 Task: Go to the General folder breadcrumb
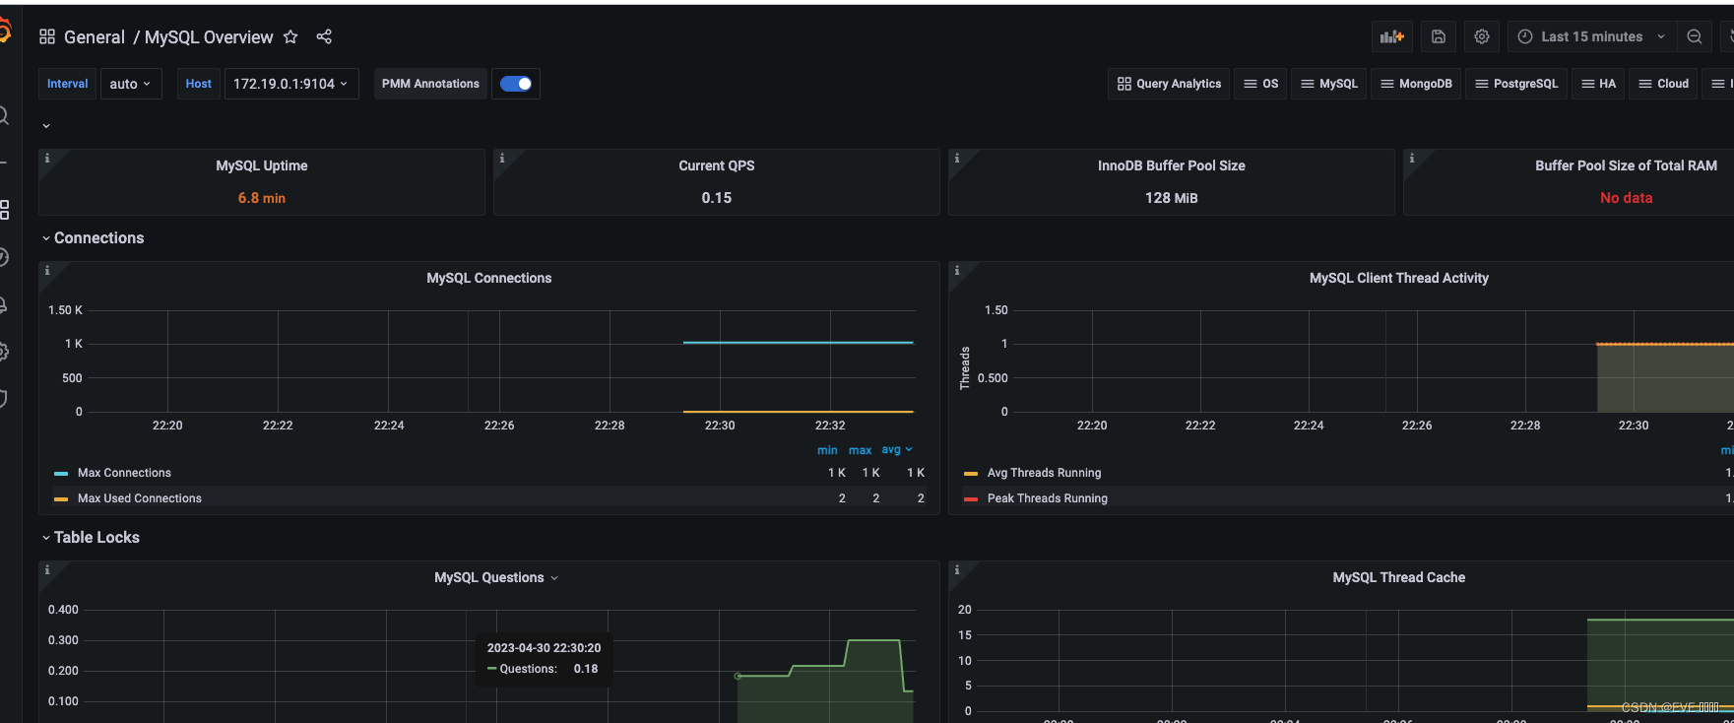pos(95,37)
